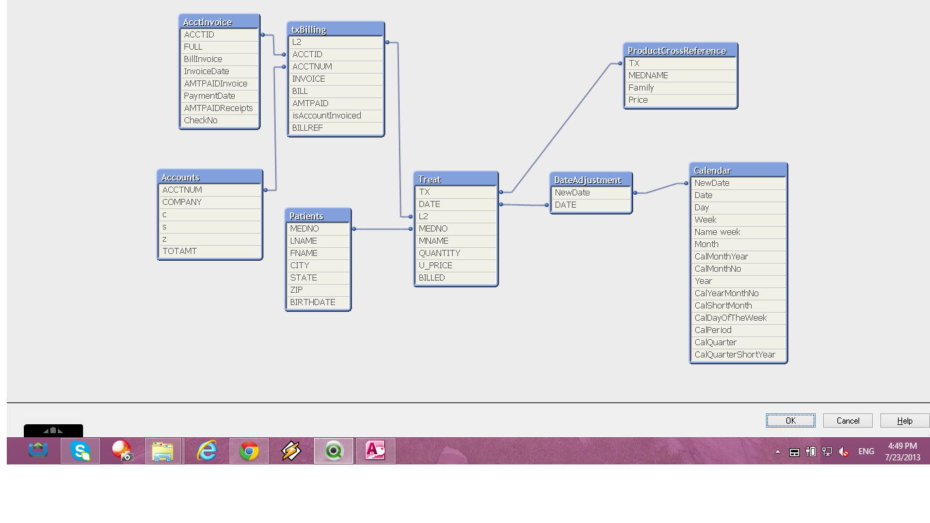Open Internet Explorer from the taskbar
The width and height of the screenshot is (930, 523).
tap(207, 451)
